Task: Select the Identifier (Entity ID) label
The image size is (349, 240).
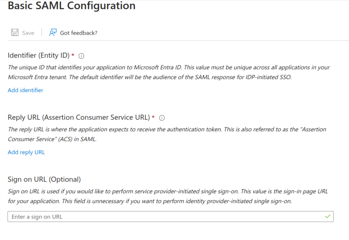Action: click(38, 55)
